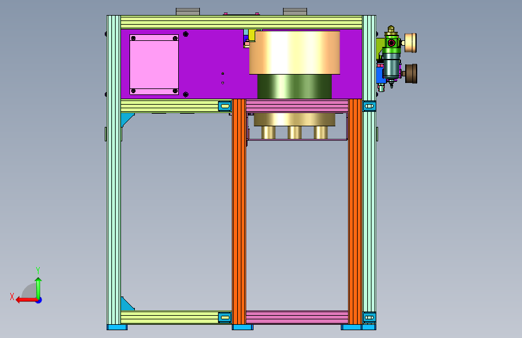Select the upper cyan triangular gusset

pos(126,118)
